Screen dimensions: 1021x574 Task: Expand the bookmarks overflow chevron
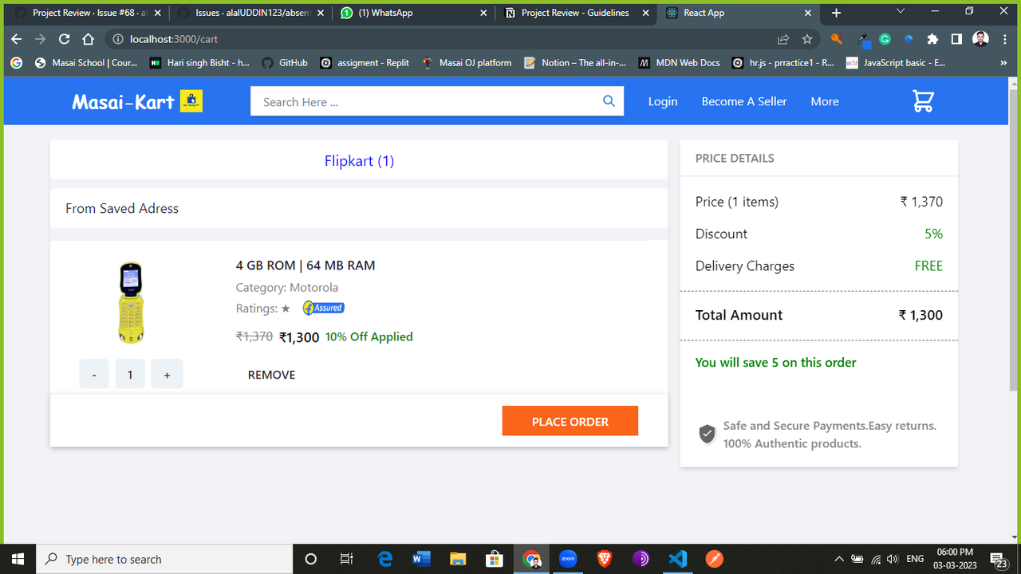(1003, 62)
